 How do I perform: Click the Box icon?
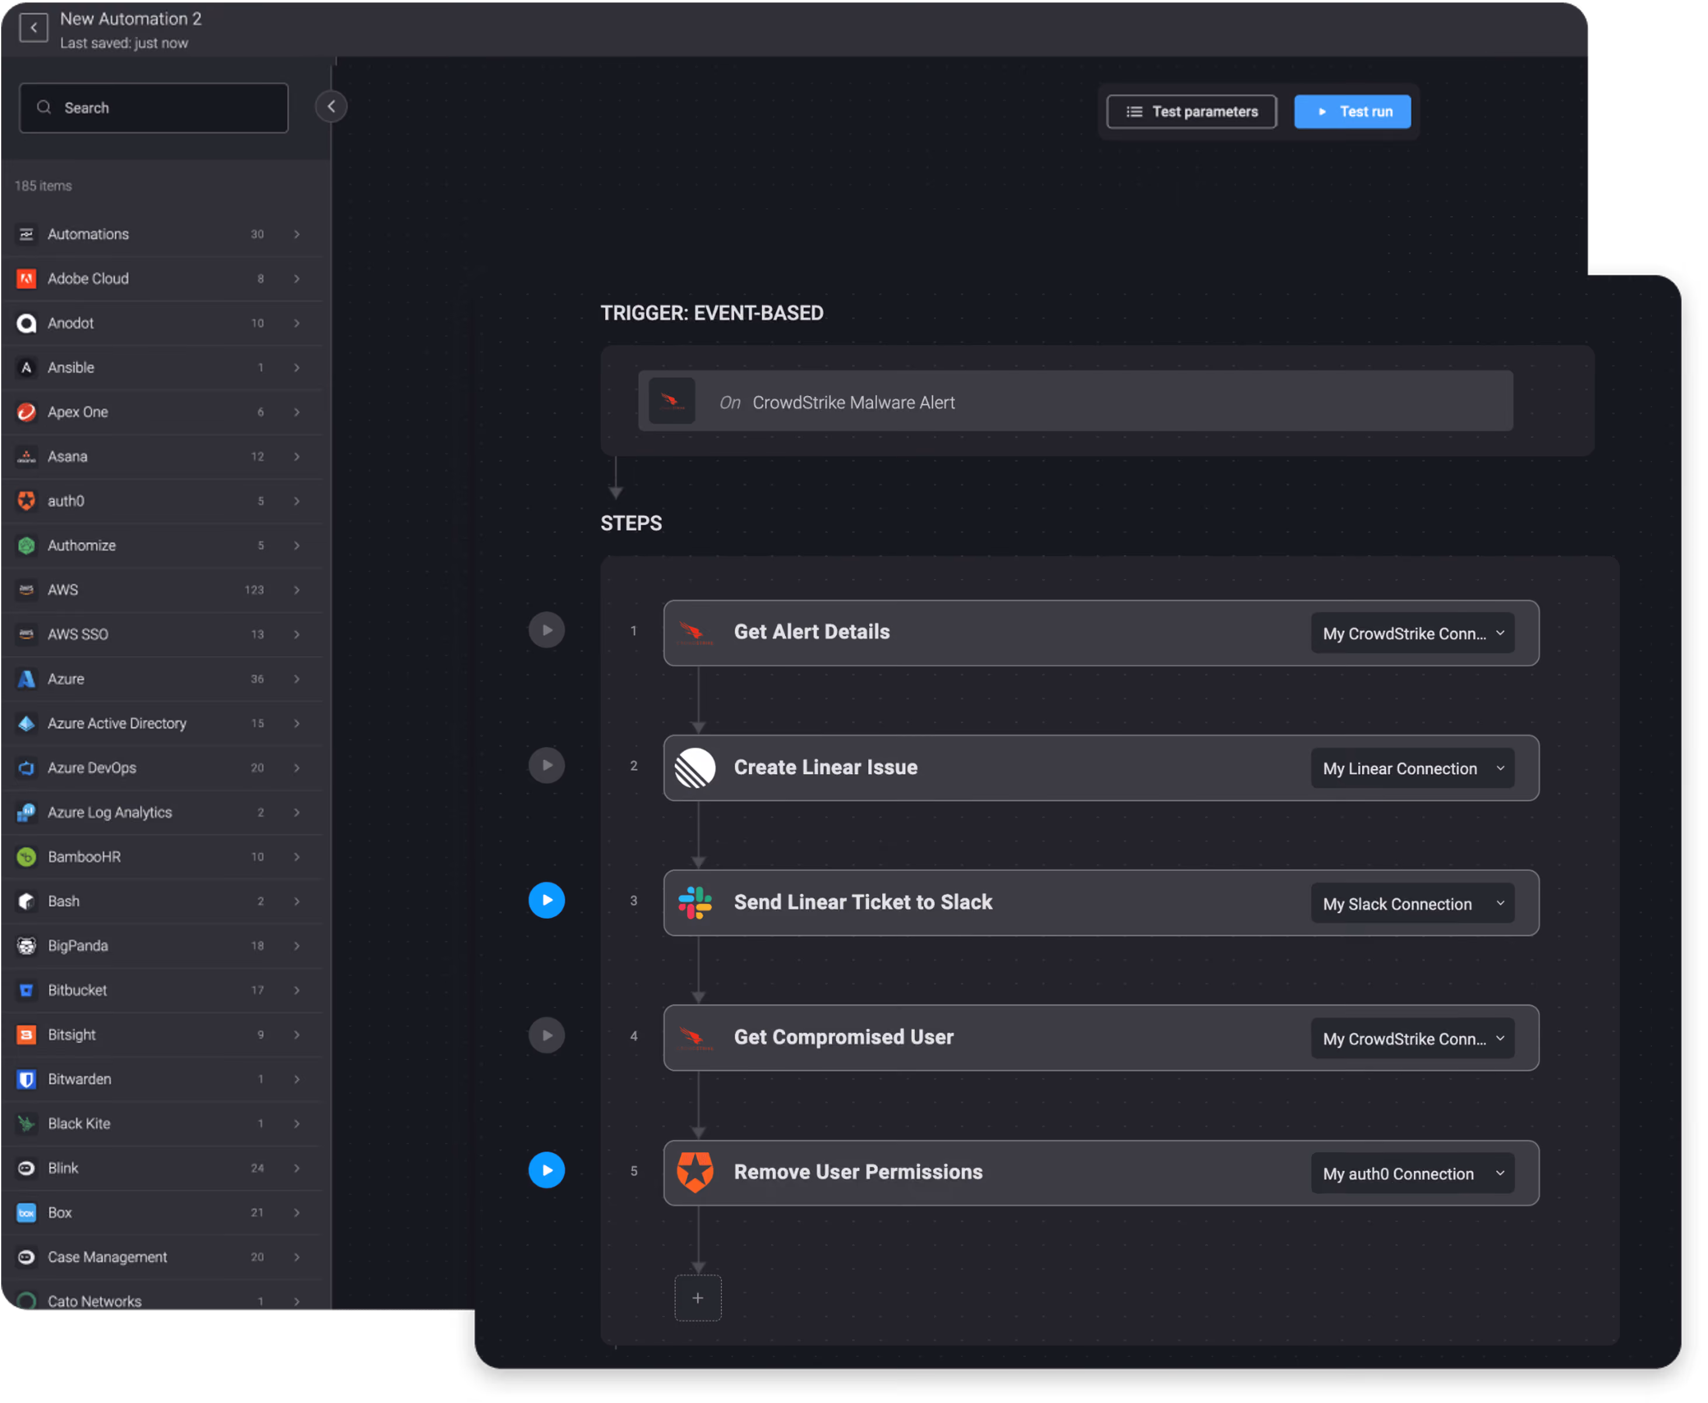27,1213
